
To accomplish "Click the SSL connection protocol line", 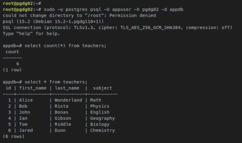I will point(117,28).
